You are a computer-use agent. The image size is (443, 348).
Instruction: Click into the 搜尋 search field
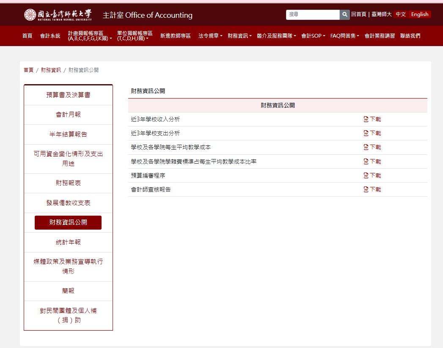coord(313,15)
